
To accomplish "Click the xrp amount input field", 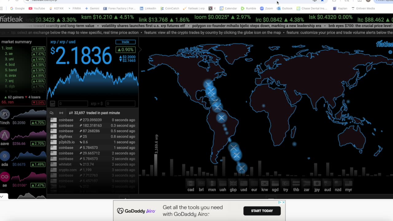I will tap(73, 104).
